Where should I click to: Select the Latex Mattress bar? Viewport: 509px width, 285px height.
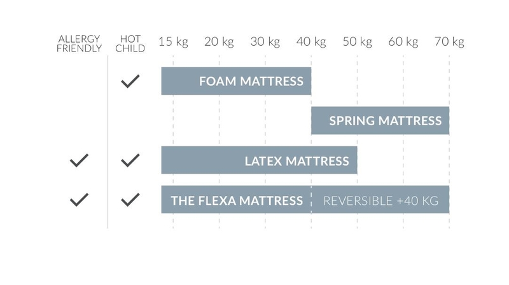[x=259, y=160]
